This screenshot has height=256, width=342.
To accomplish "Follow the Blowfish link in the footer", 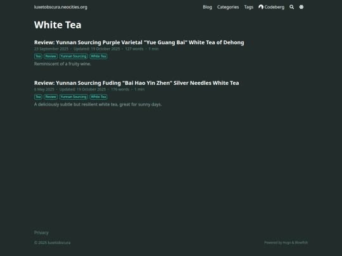I will tap(301, 243).
